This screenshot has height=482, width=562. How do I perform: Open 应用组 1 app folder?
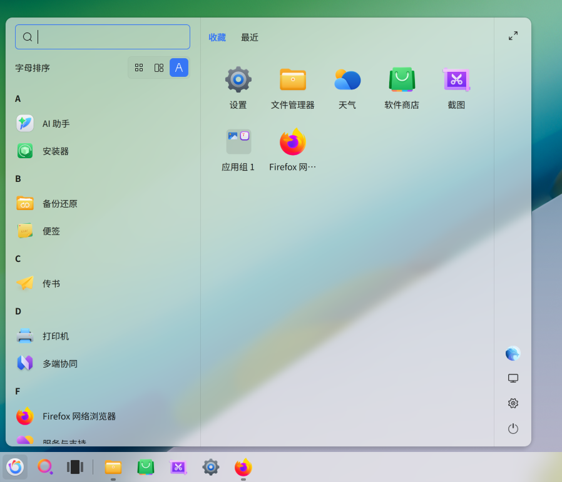238,151
